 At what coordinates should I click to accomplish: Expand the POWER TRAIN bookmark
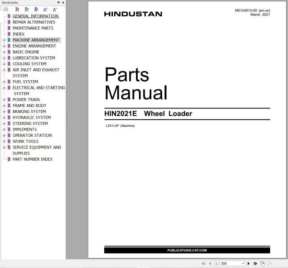click(x=4, y=100)
